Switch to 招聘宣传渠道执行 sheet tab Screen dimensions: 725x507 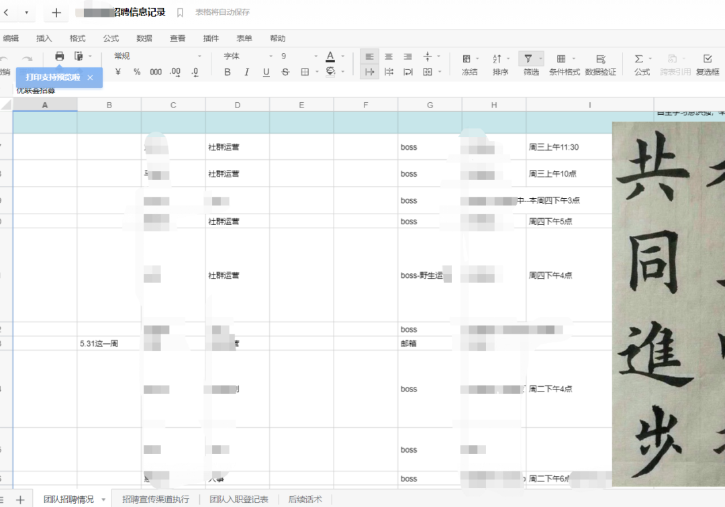click(x=155, y=499)
